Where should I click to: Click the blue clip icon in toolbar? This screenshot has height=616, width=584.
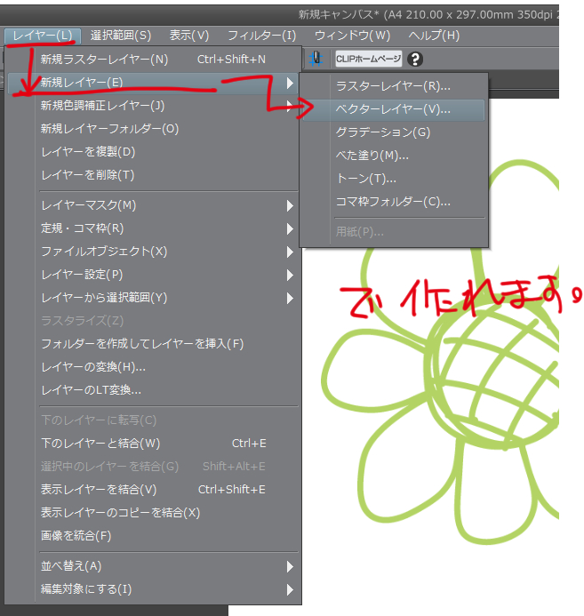pos(316,59)
